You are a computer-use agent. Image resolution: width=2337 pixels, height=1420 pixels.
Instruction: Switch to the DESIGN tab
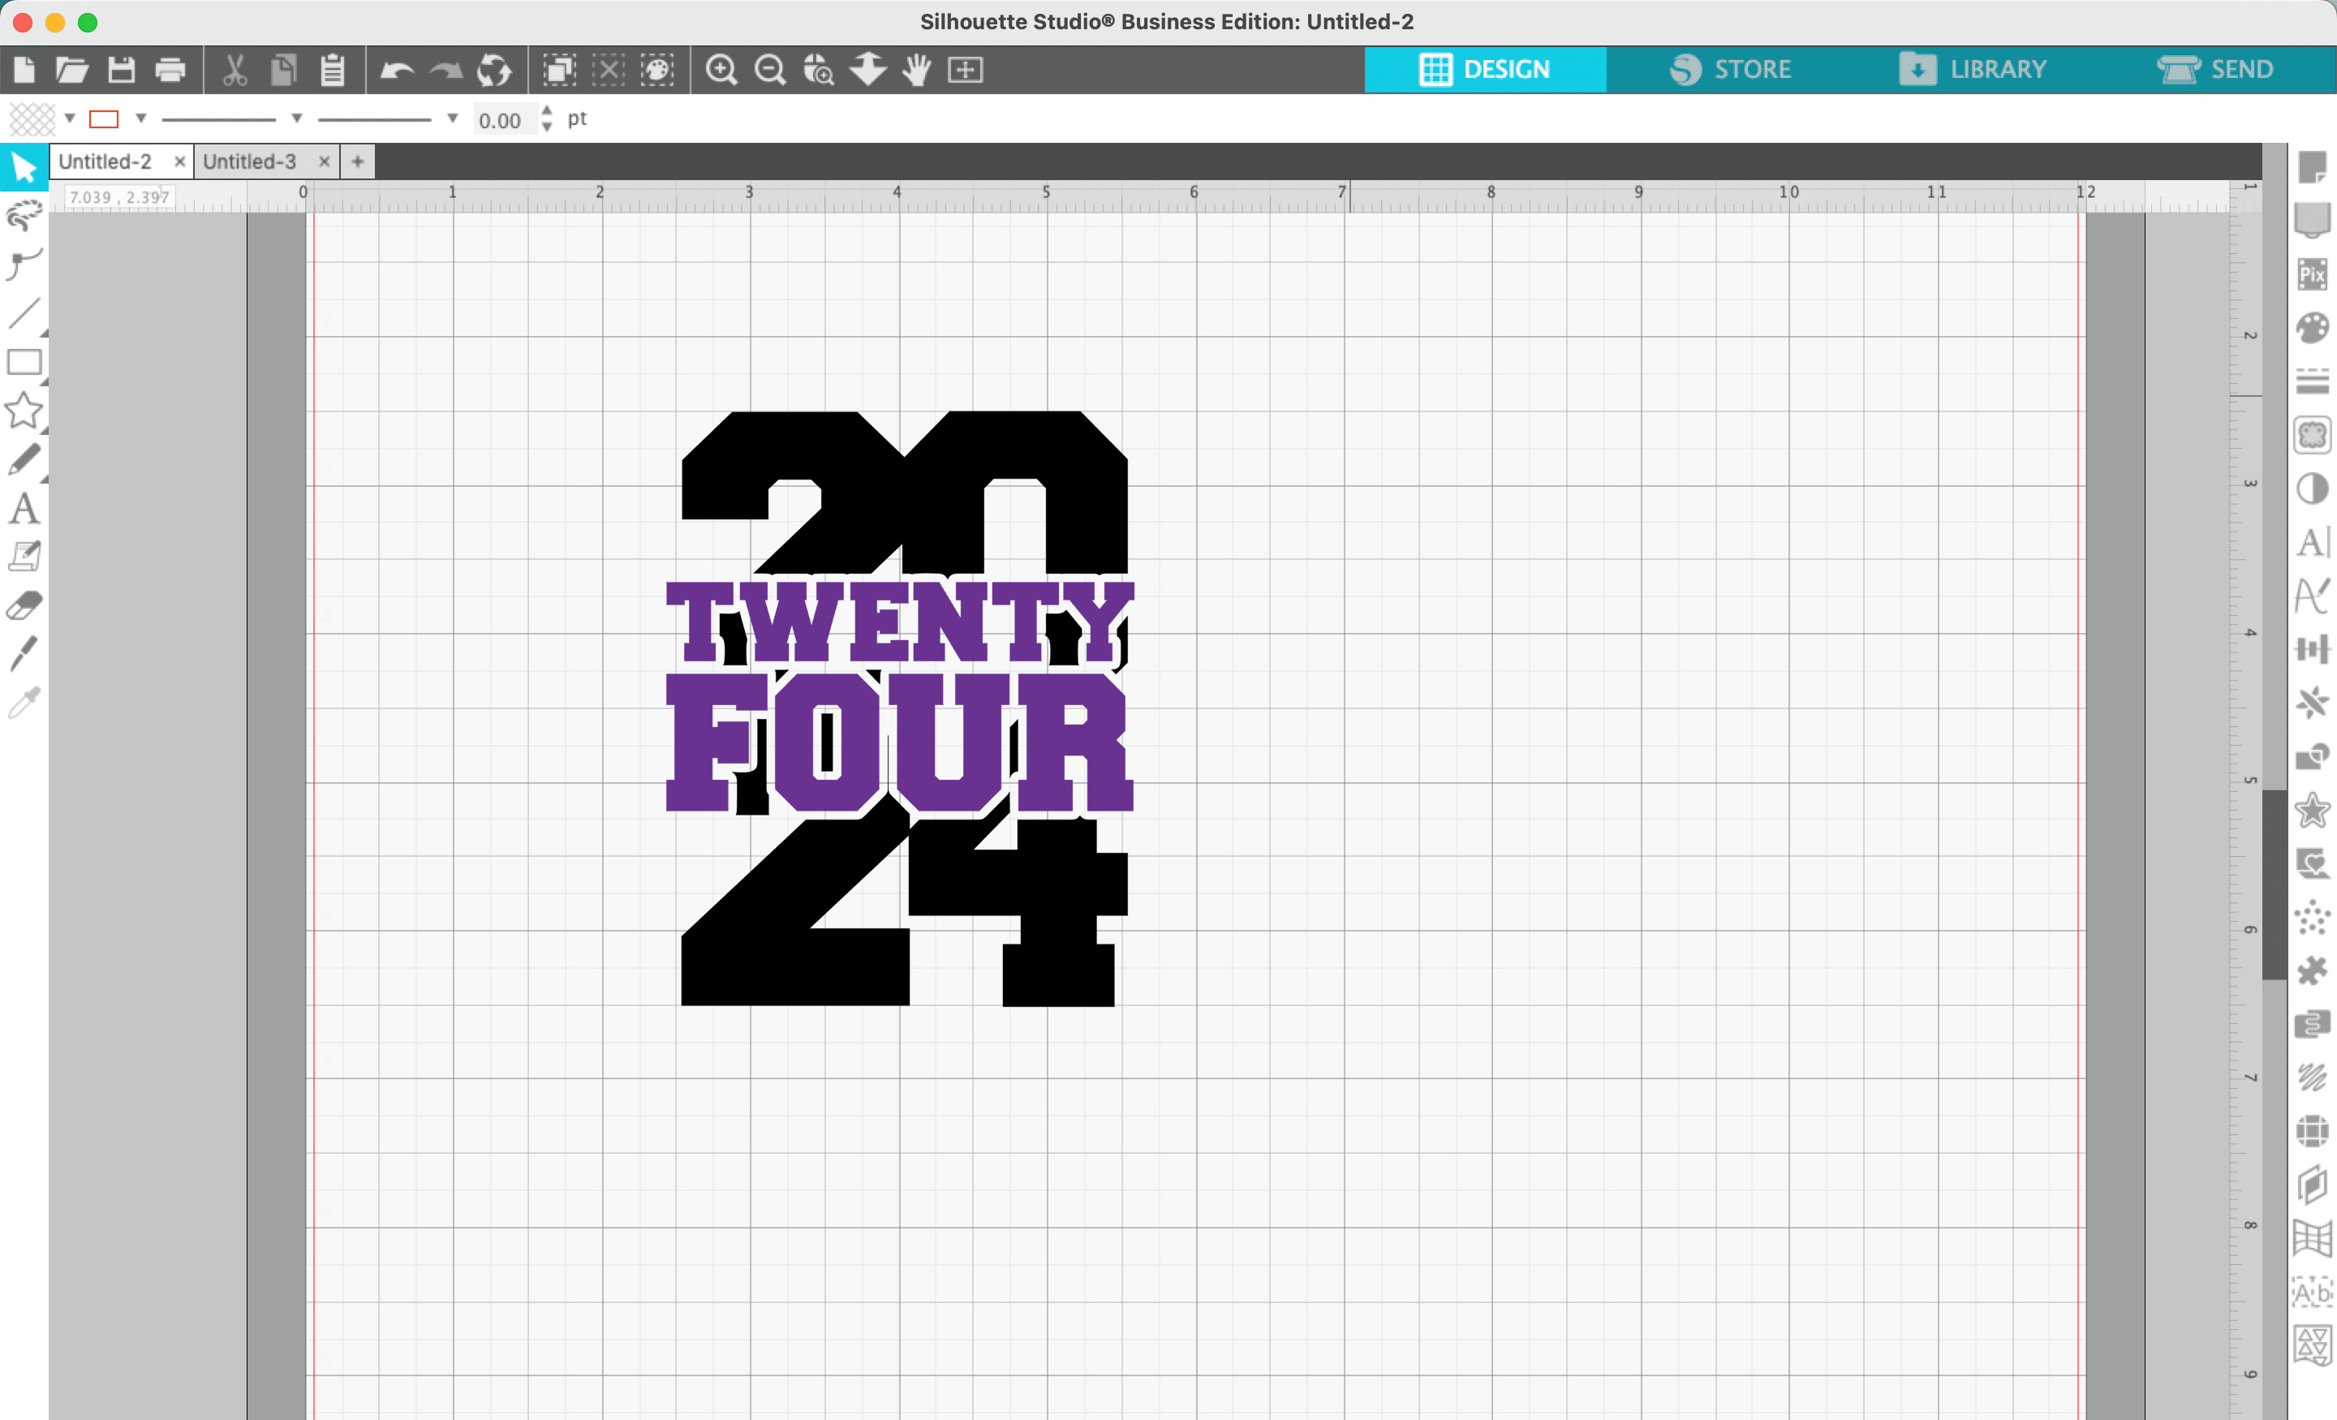click(x=1485, y=69)
